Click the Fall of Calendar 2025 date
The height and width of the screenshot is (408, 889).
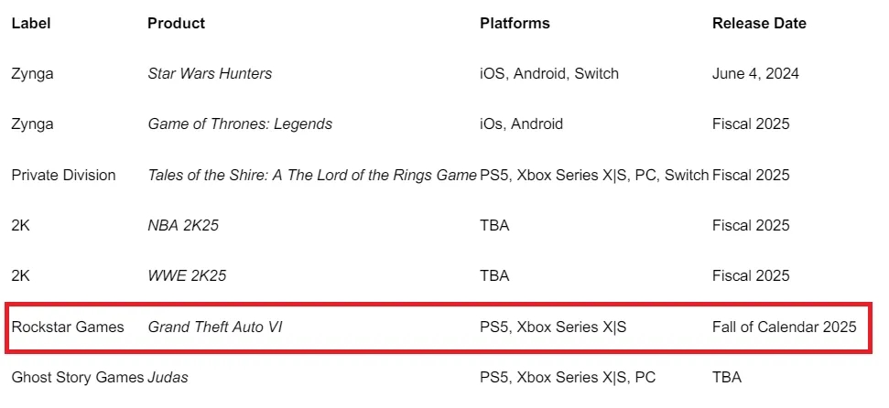click(784, 327)
